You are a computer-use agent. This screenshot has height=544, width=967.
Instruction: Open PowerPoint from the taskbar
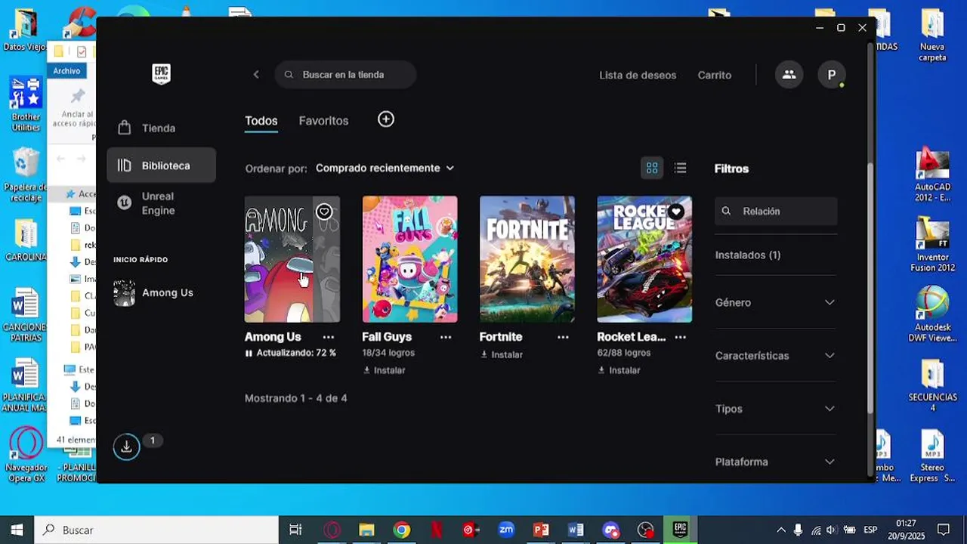click(x=541, y=530)
